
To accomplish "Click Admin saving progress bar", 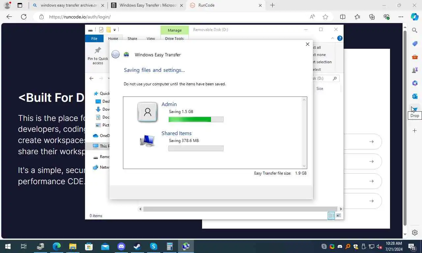I will pos(196,119).
